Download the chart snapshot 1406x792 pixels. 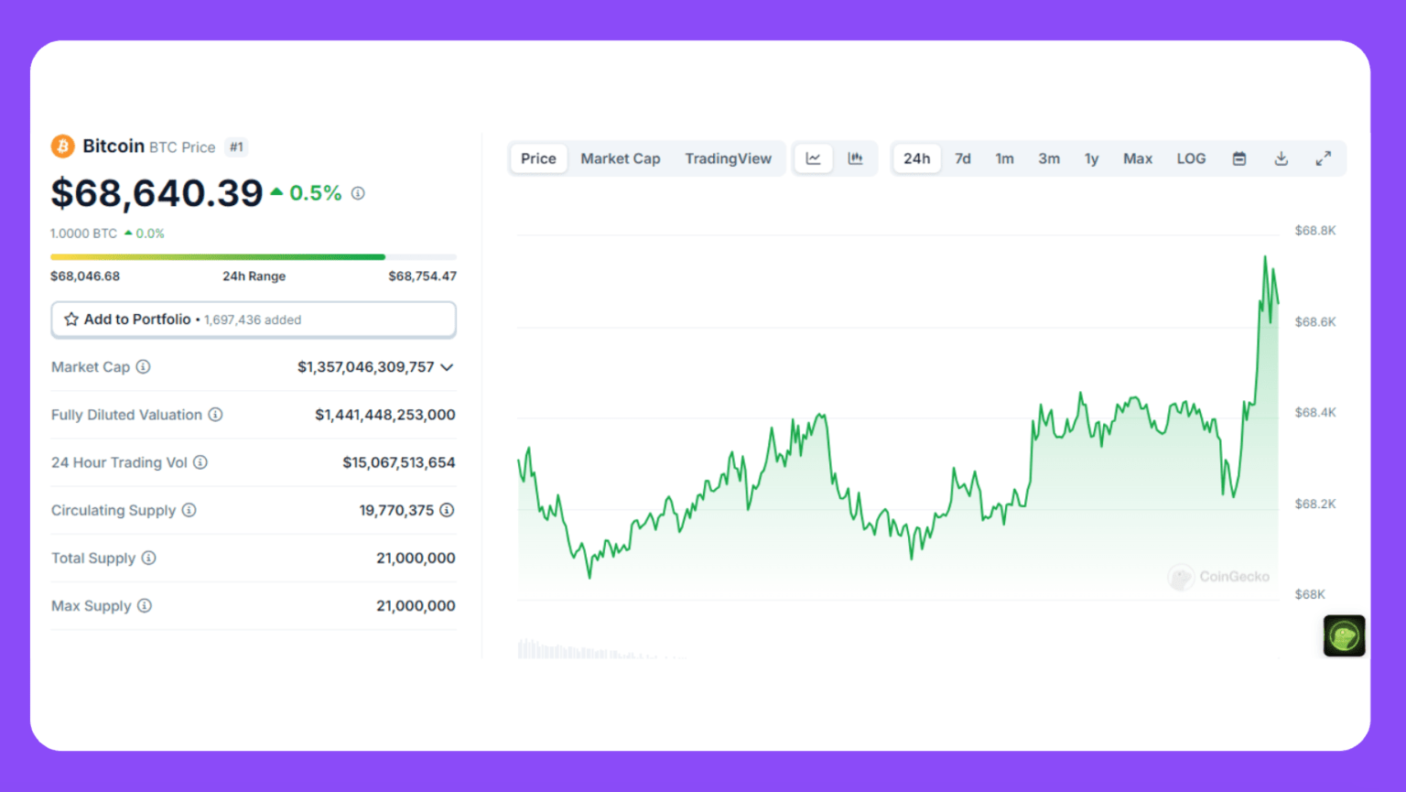click(1281, 157)
